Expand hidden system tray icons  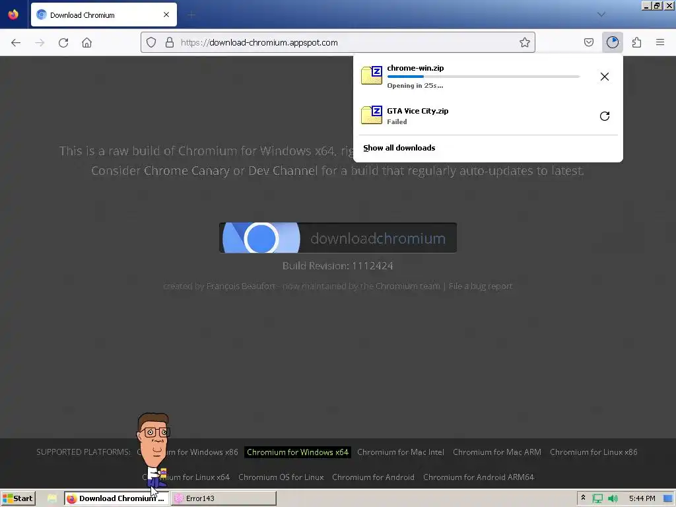point(584,498)
